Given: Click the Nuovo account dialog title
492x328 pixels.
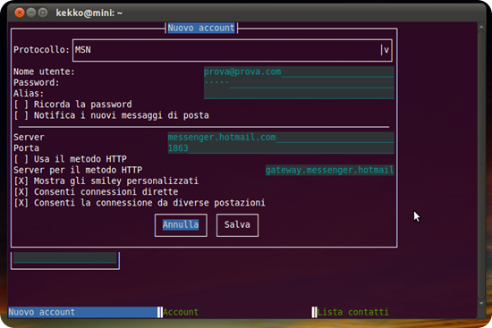Looking at the screenshot, I should [201, 28].
